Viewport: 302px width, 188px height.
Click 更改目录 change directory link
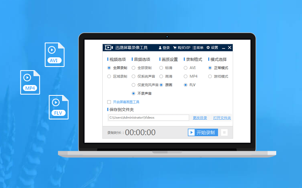pyautogui.click(x=200, y=118)
